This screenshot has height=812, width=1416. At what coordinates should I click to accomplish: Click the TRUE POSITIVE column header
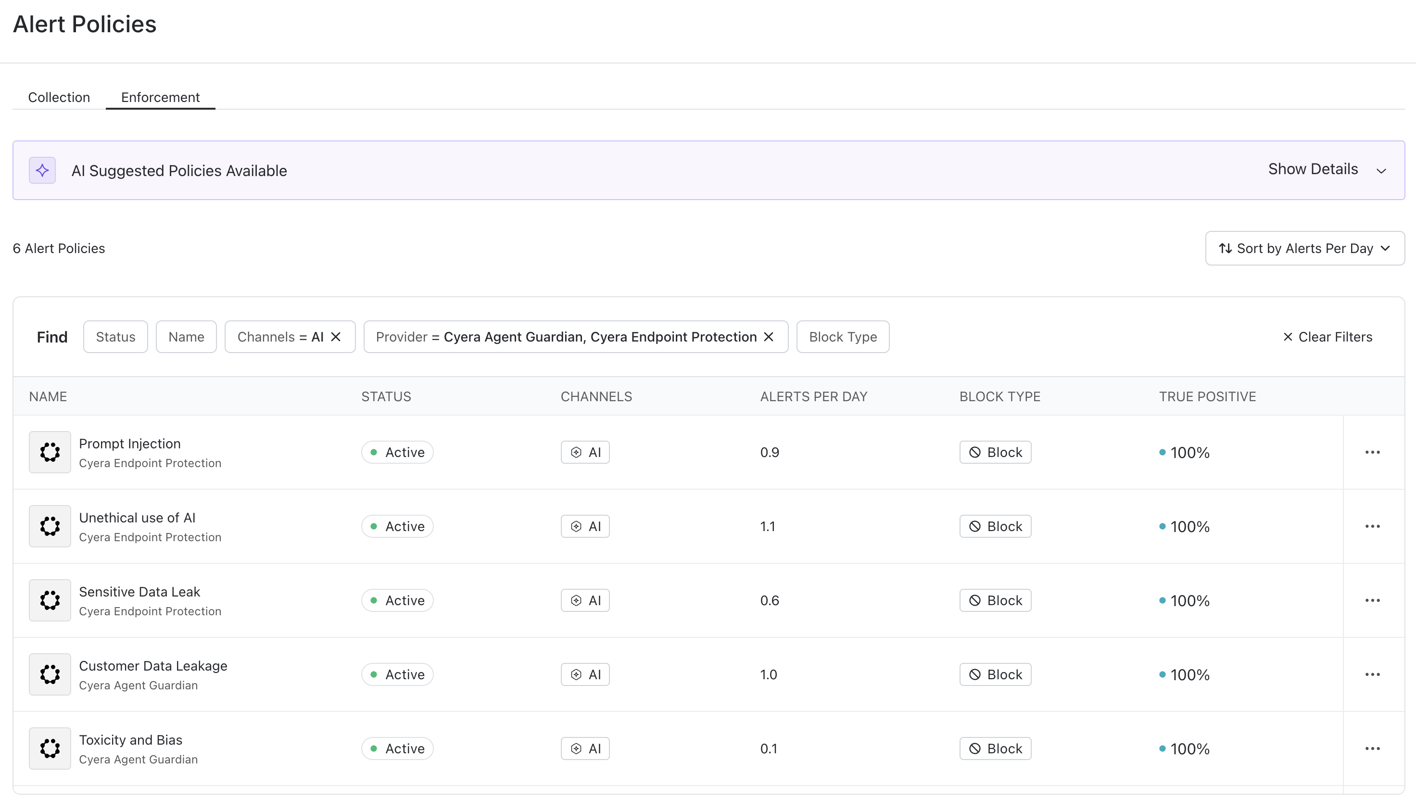1208,396
